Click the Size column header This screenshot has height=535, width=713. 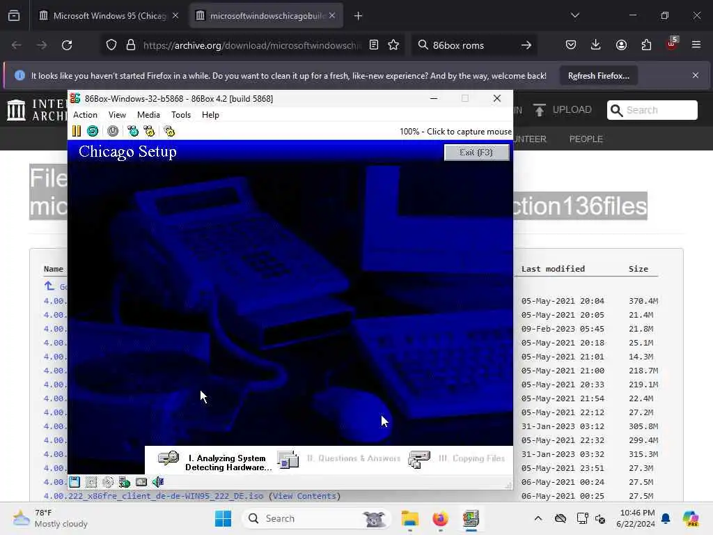click(638, 269)
